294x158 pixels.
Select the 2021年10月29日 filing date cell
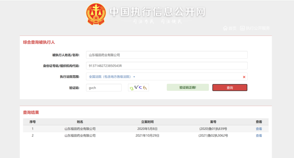147,136
